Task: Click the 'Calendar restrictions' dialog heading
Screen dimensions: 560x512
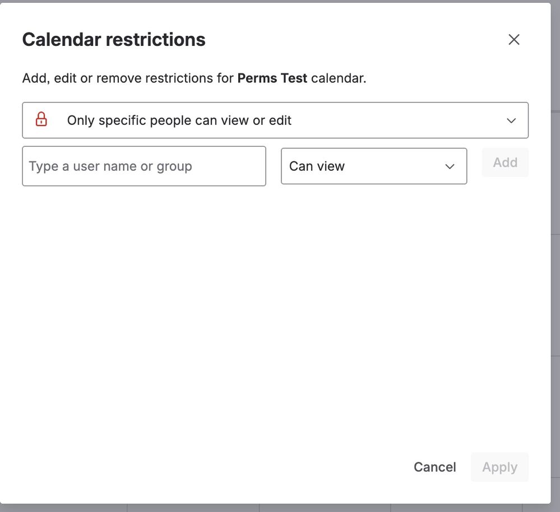Action: click(114, 40)
